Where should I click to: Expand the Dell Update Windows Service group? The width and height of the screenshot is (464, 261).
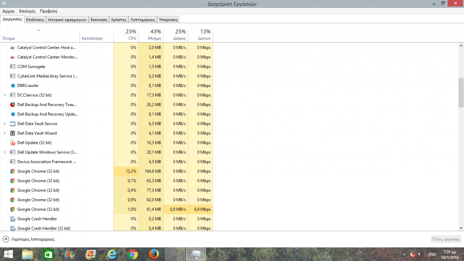(x=5, y=152)
